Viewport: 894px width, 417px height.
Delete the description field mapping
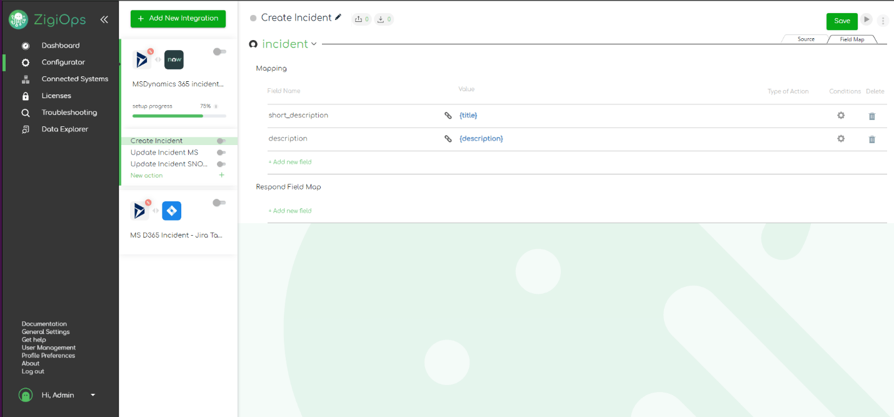[x=872, y=139]
